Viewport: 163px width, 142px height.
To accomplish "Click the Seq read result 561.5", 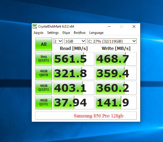I will click(x=74, y=59).
